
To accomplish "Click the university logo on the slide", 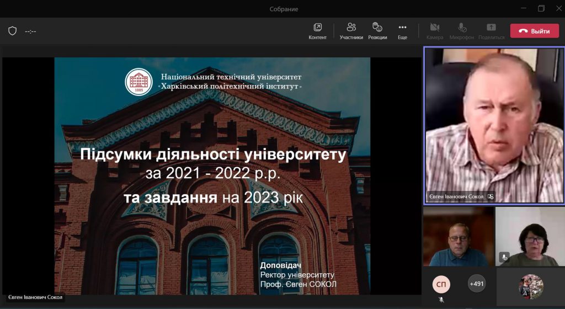I will pyautogui.click(x=138, y=82).
